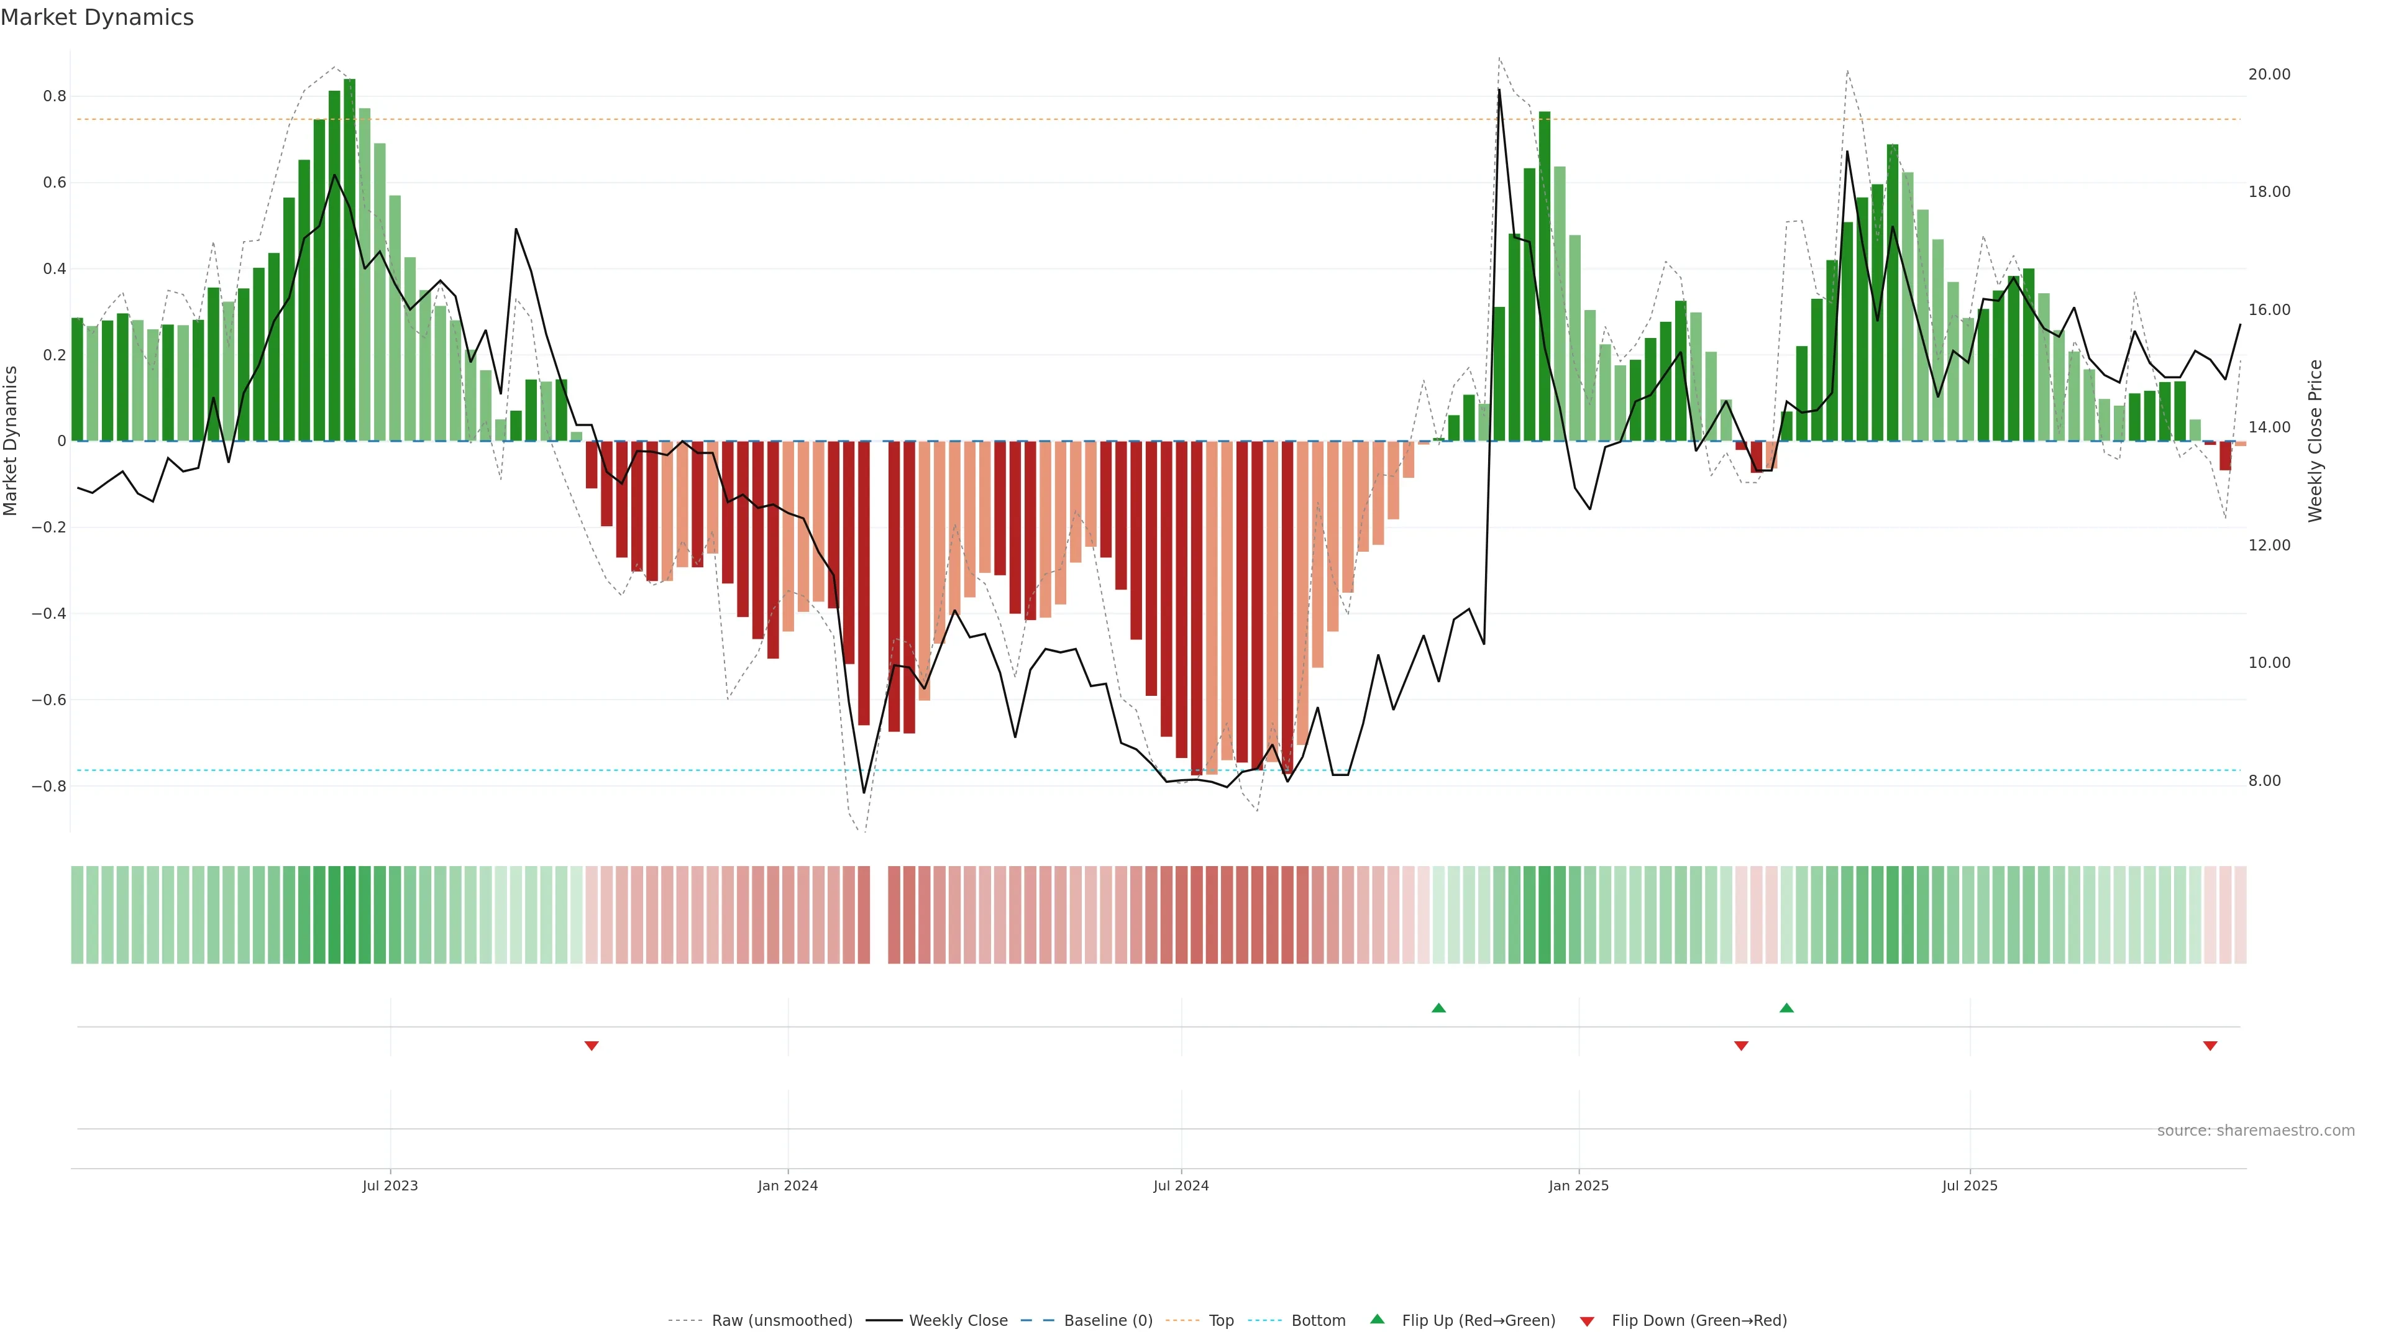
Task: Click the Jan 2025 axis label
Action: (1578, 1185)
